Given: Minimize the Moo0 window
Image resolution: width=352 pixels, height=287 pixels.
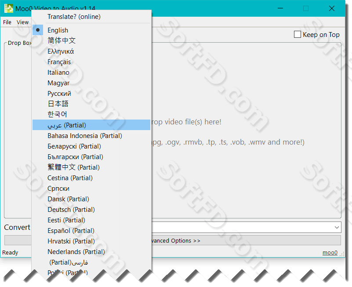Looking at the screenshot, I should (280, 8).
